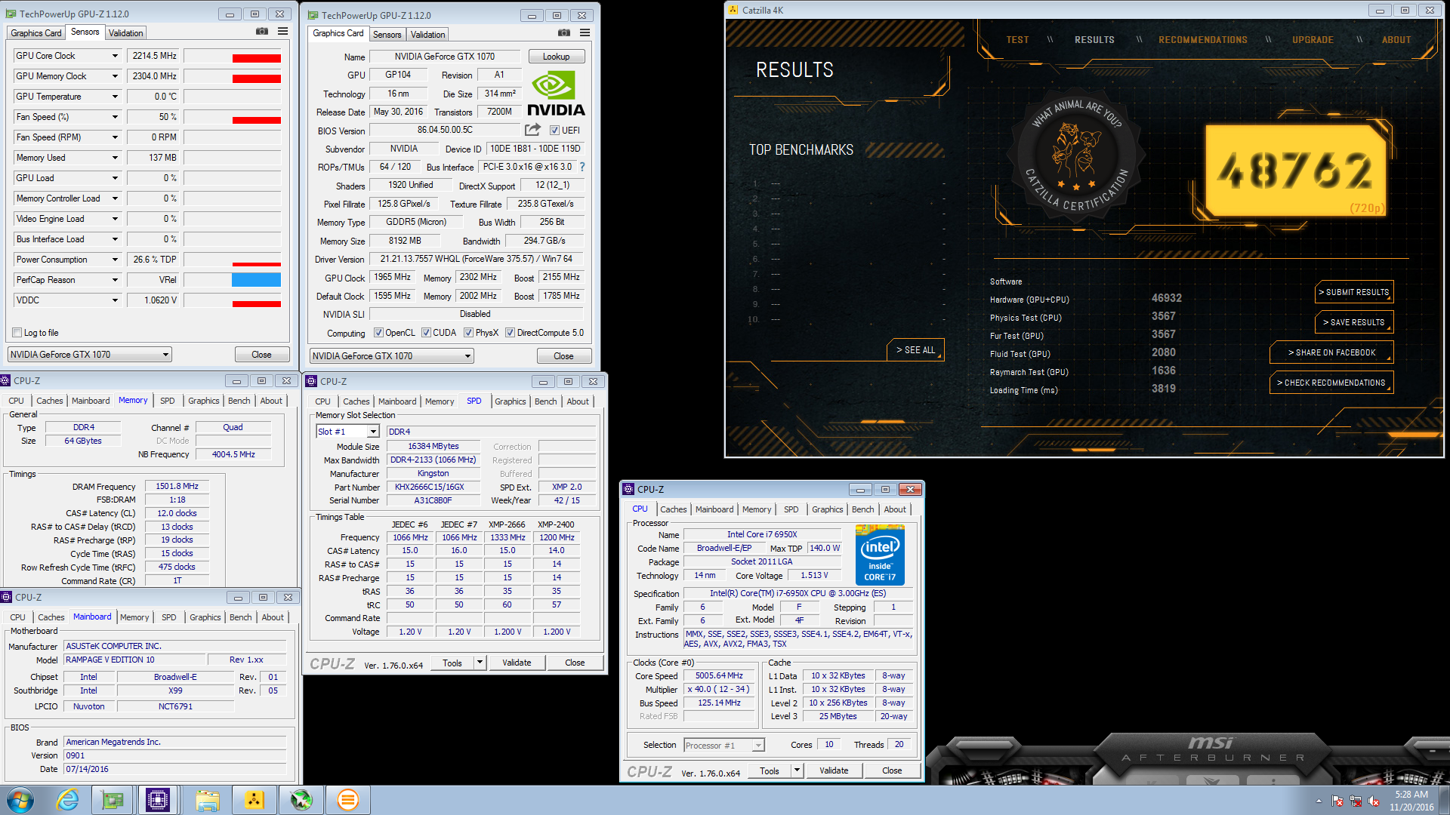Enable the Log to file checkbox
This screenshot has height=815, width=1450.
(17, 333)
